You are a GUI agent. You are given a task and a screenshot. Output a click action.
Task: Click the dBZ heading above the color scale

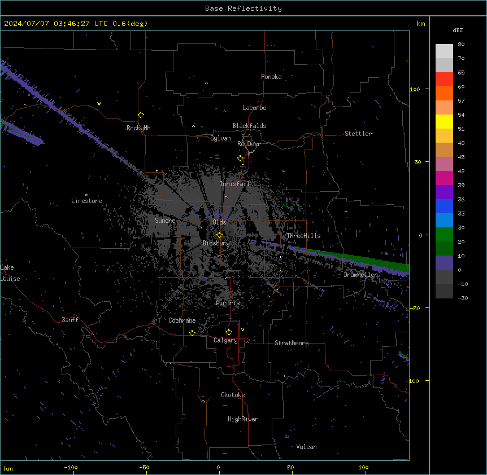click(x=458, y=30)
